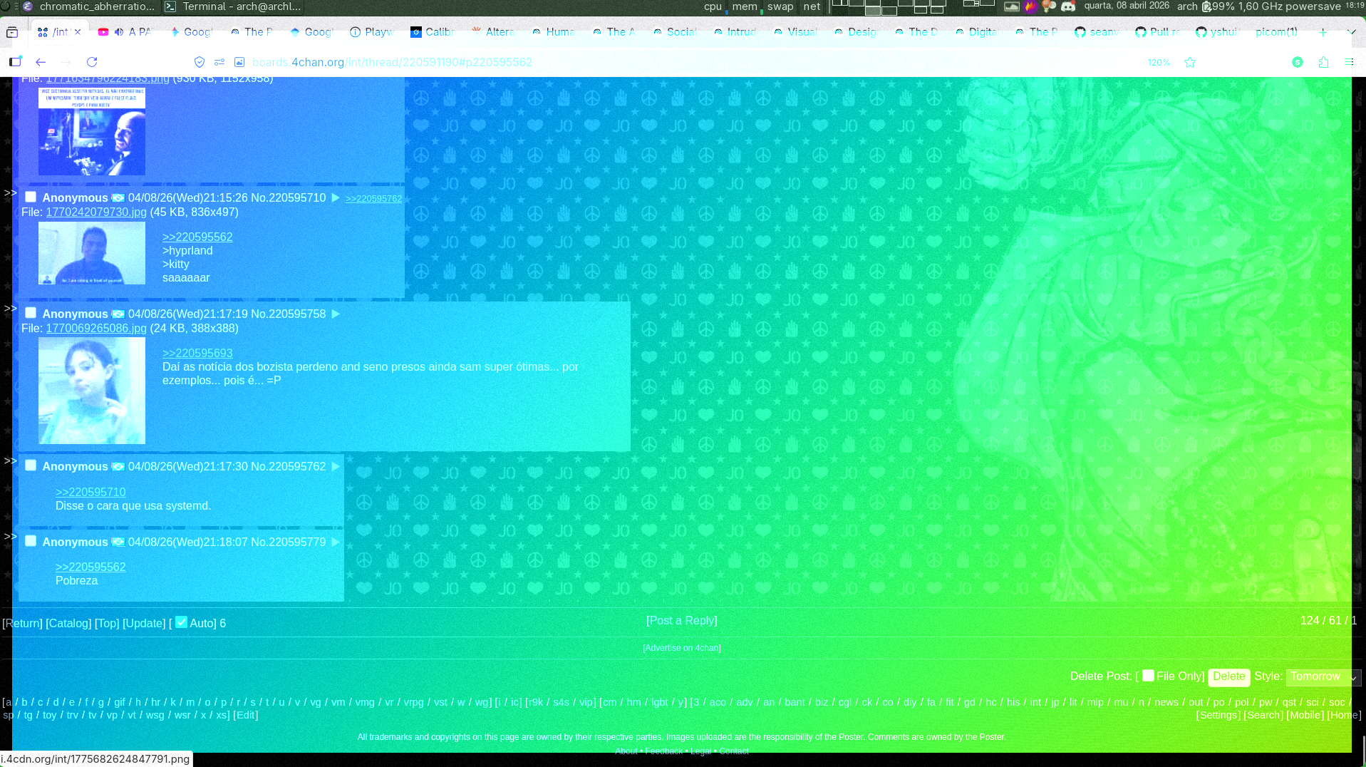Open file link 1770069265086.jpg
The height and width of the screenshot is (767, 1366).
pos(96,329)
